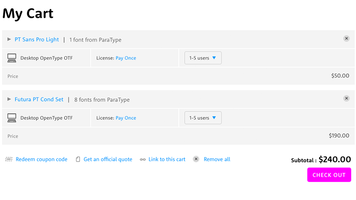Open the Futura PT Cond Set font link

[x=39, y=99]
